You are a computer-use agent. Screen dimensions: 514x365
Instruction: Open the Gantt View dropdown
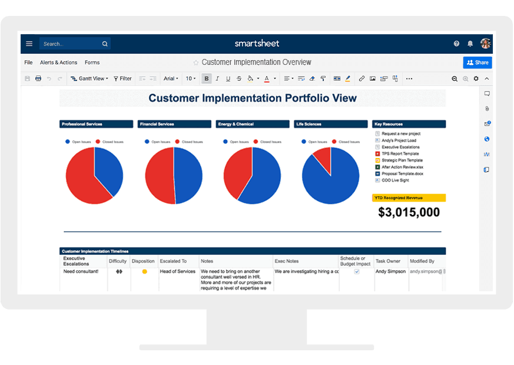(89, 78)
